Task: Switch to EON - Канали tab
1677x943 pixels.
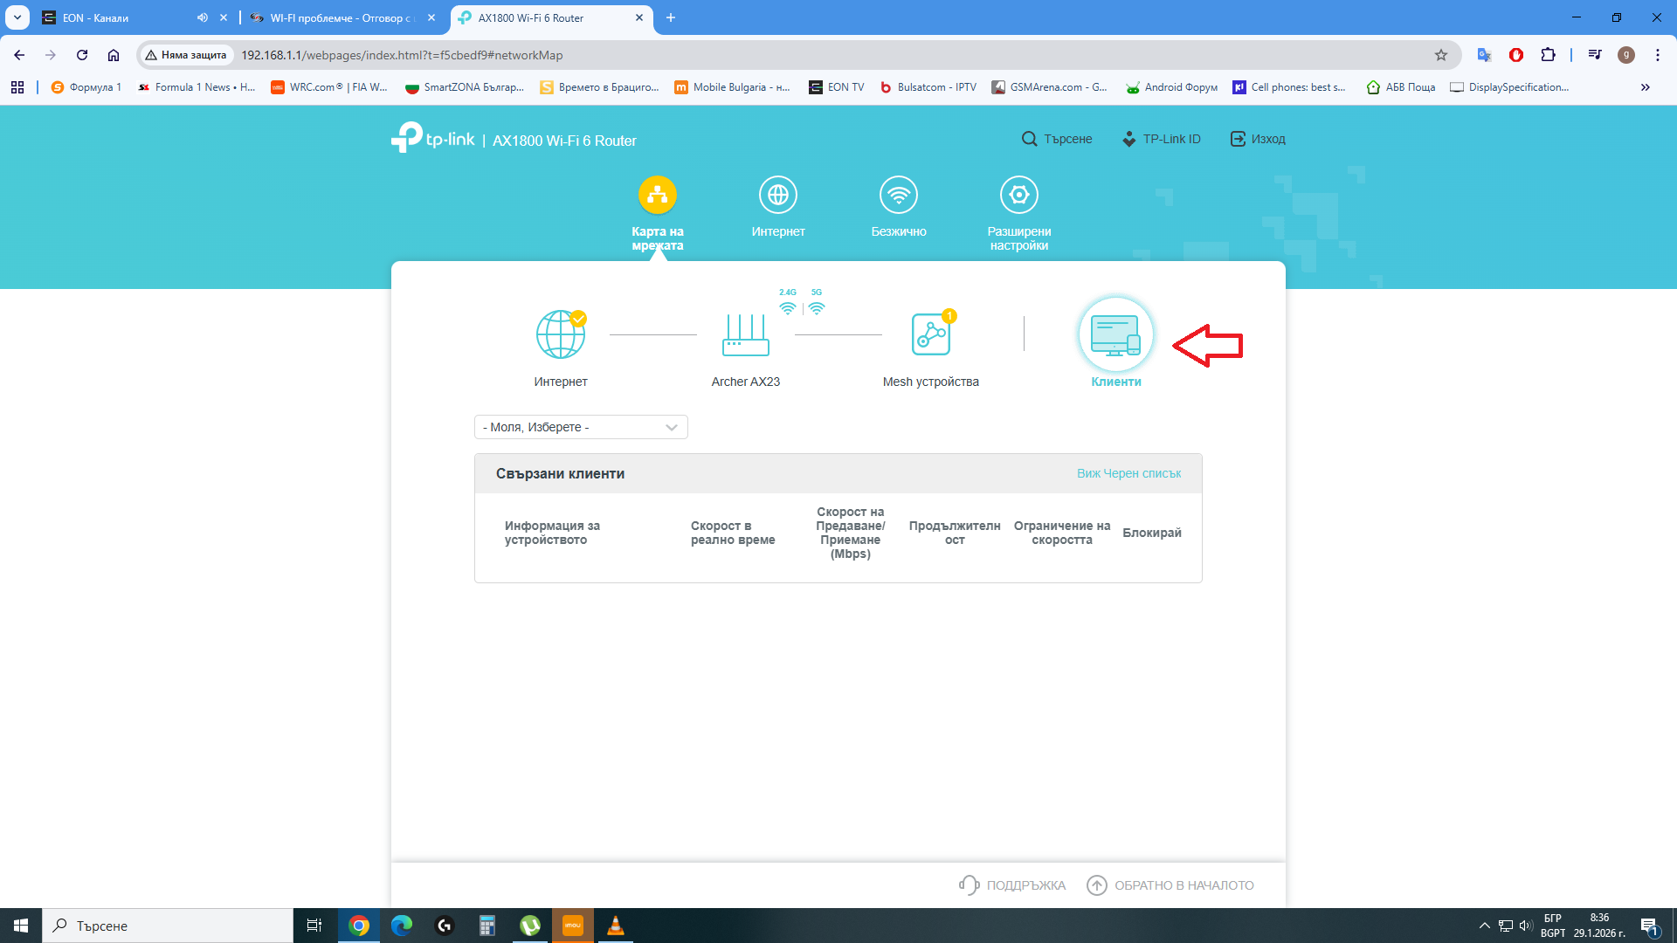Action: (x=122, y=17)
